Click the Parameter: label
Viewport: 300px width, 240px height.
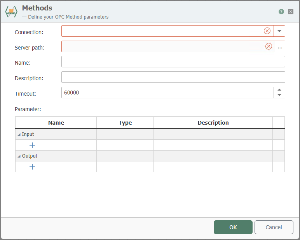pos(28,109)
